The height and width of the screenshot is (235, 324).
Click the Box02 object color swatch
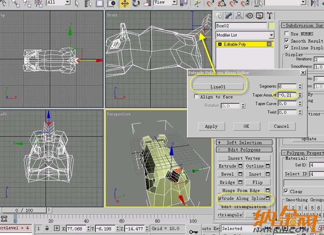[271, 25]
